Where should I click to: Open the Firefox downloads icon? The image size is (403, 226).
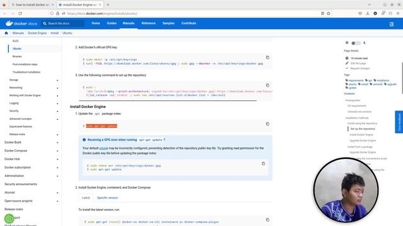(368, 13)
